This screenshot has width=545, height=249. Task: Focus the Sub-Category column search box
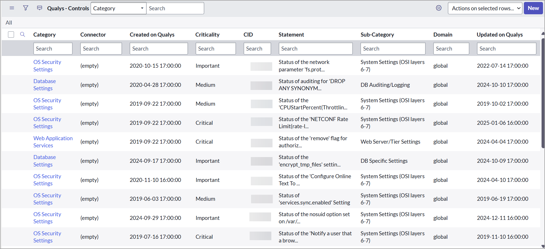pos(393,49)
